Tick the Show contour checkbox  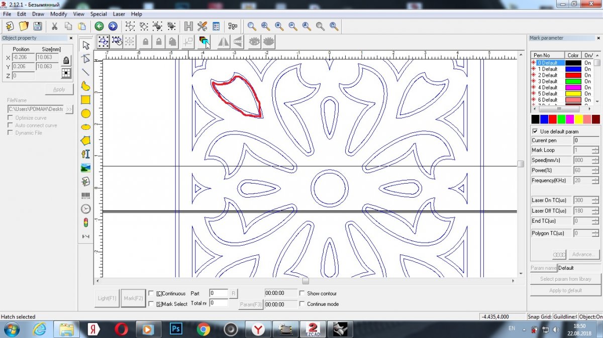302,293
